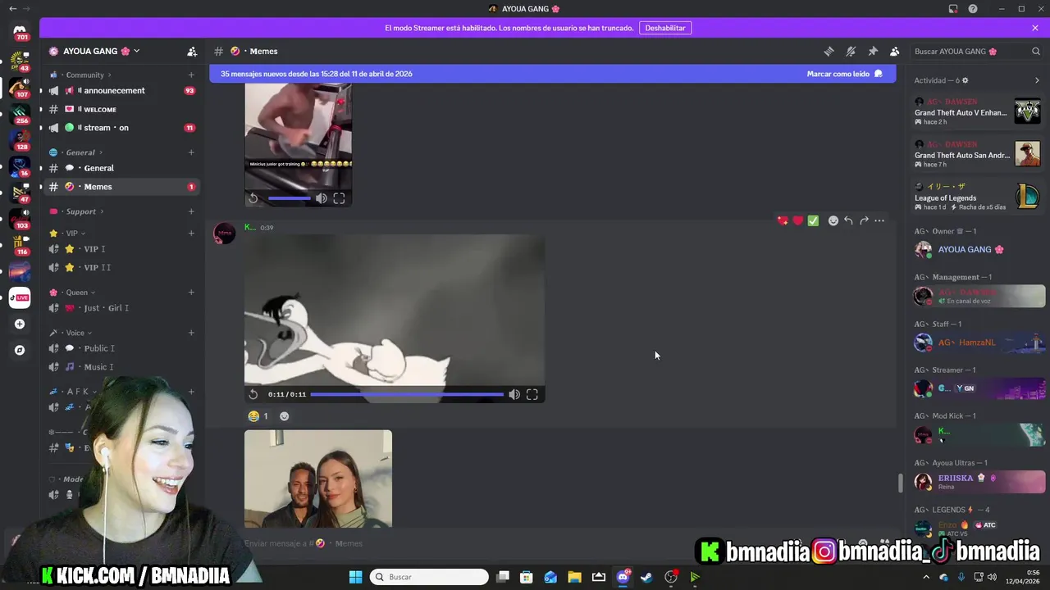Image resolution: width=1050 pixels, height=590 pixels.
Task: Join Public I voice channel
Action: pos(120,348)
